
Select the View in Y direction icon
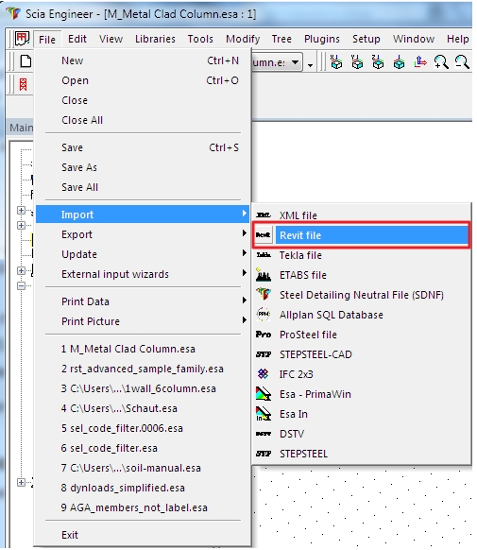(x=357, y=62)
